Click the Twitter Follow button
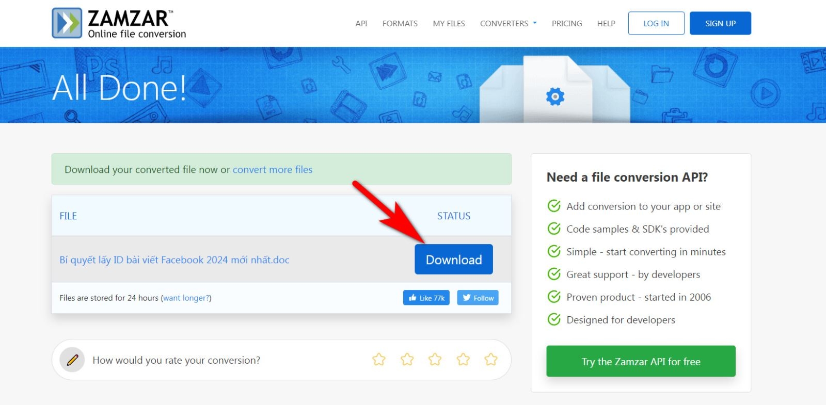 [x=478, y=298]
